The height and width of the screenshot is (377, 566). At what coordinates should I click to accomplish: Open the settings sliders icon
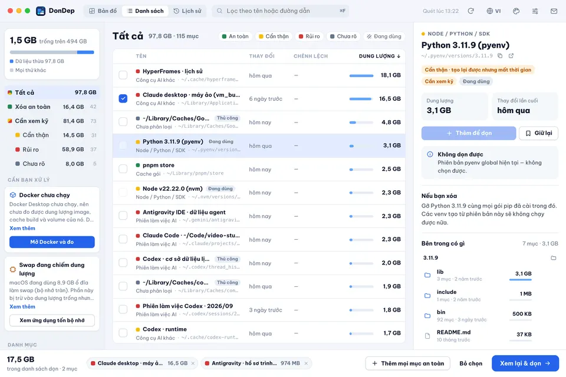pyautogui.click(x=535, y=11)
